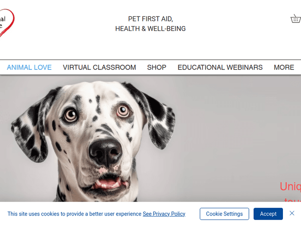This screenshot has width=301, height=226.
Task: Click the PET FIRST AID heading text
Action: click(x=150, y=19)
